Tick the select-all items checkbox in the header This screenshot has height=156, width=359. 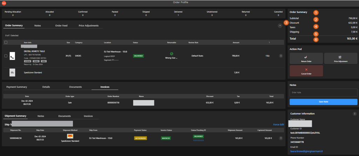tap(6, 42)
